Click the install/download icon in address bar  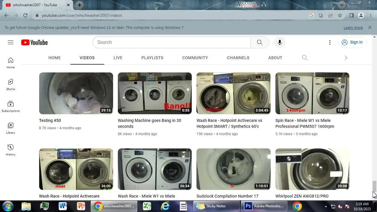[x=321, y=15]
